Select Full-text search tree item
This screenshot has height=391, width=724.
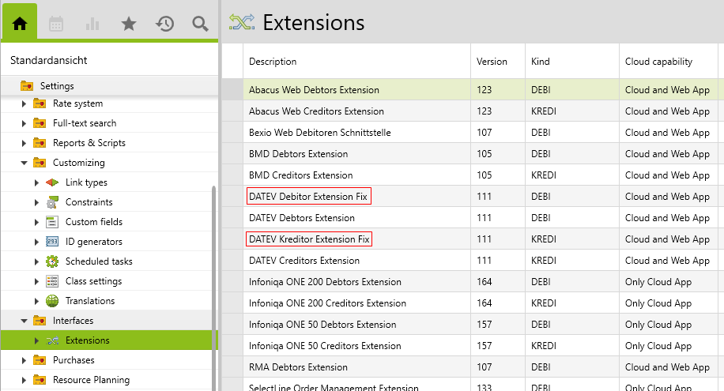pyautogui.click(x=84, y=123)
